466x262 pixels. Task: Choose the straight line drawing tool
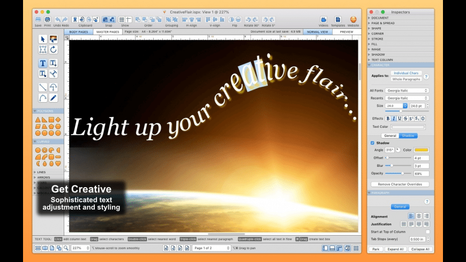point(42,87)
